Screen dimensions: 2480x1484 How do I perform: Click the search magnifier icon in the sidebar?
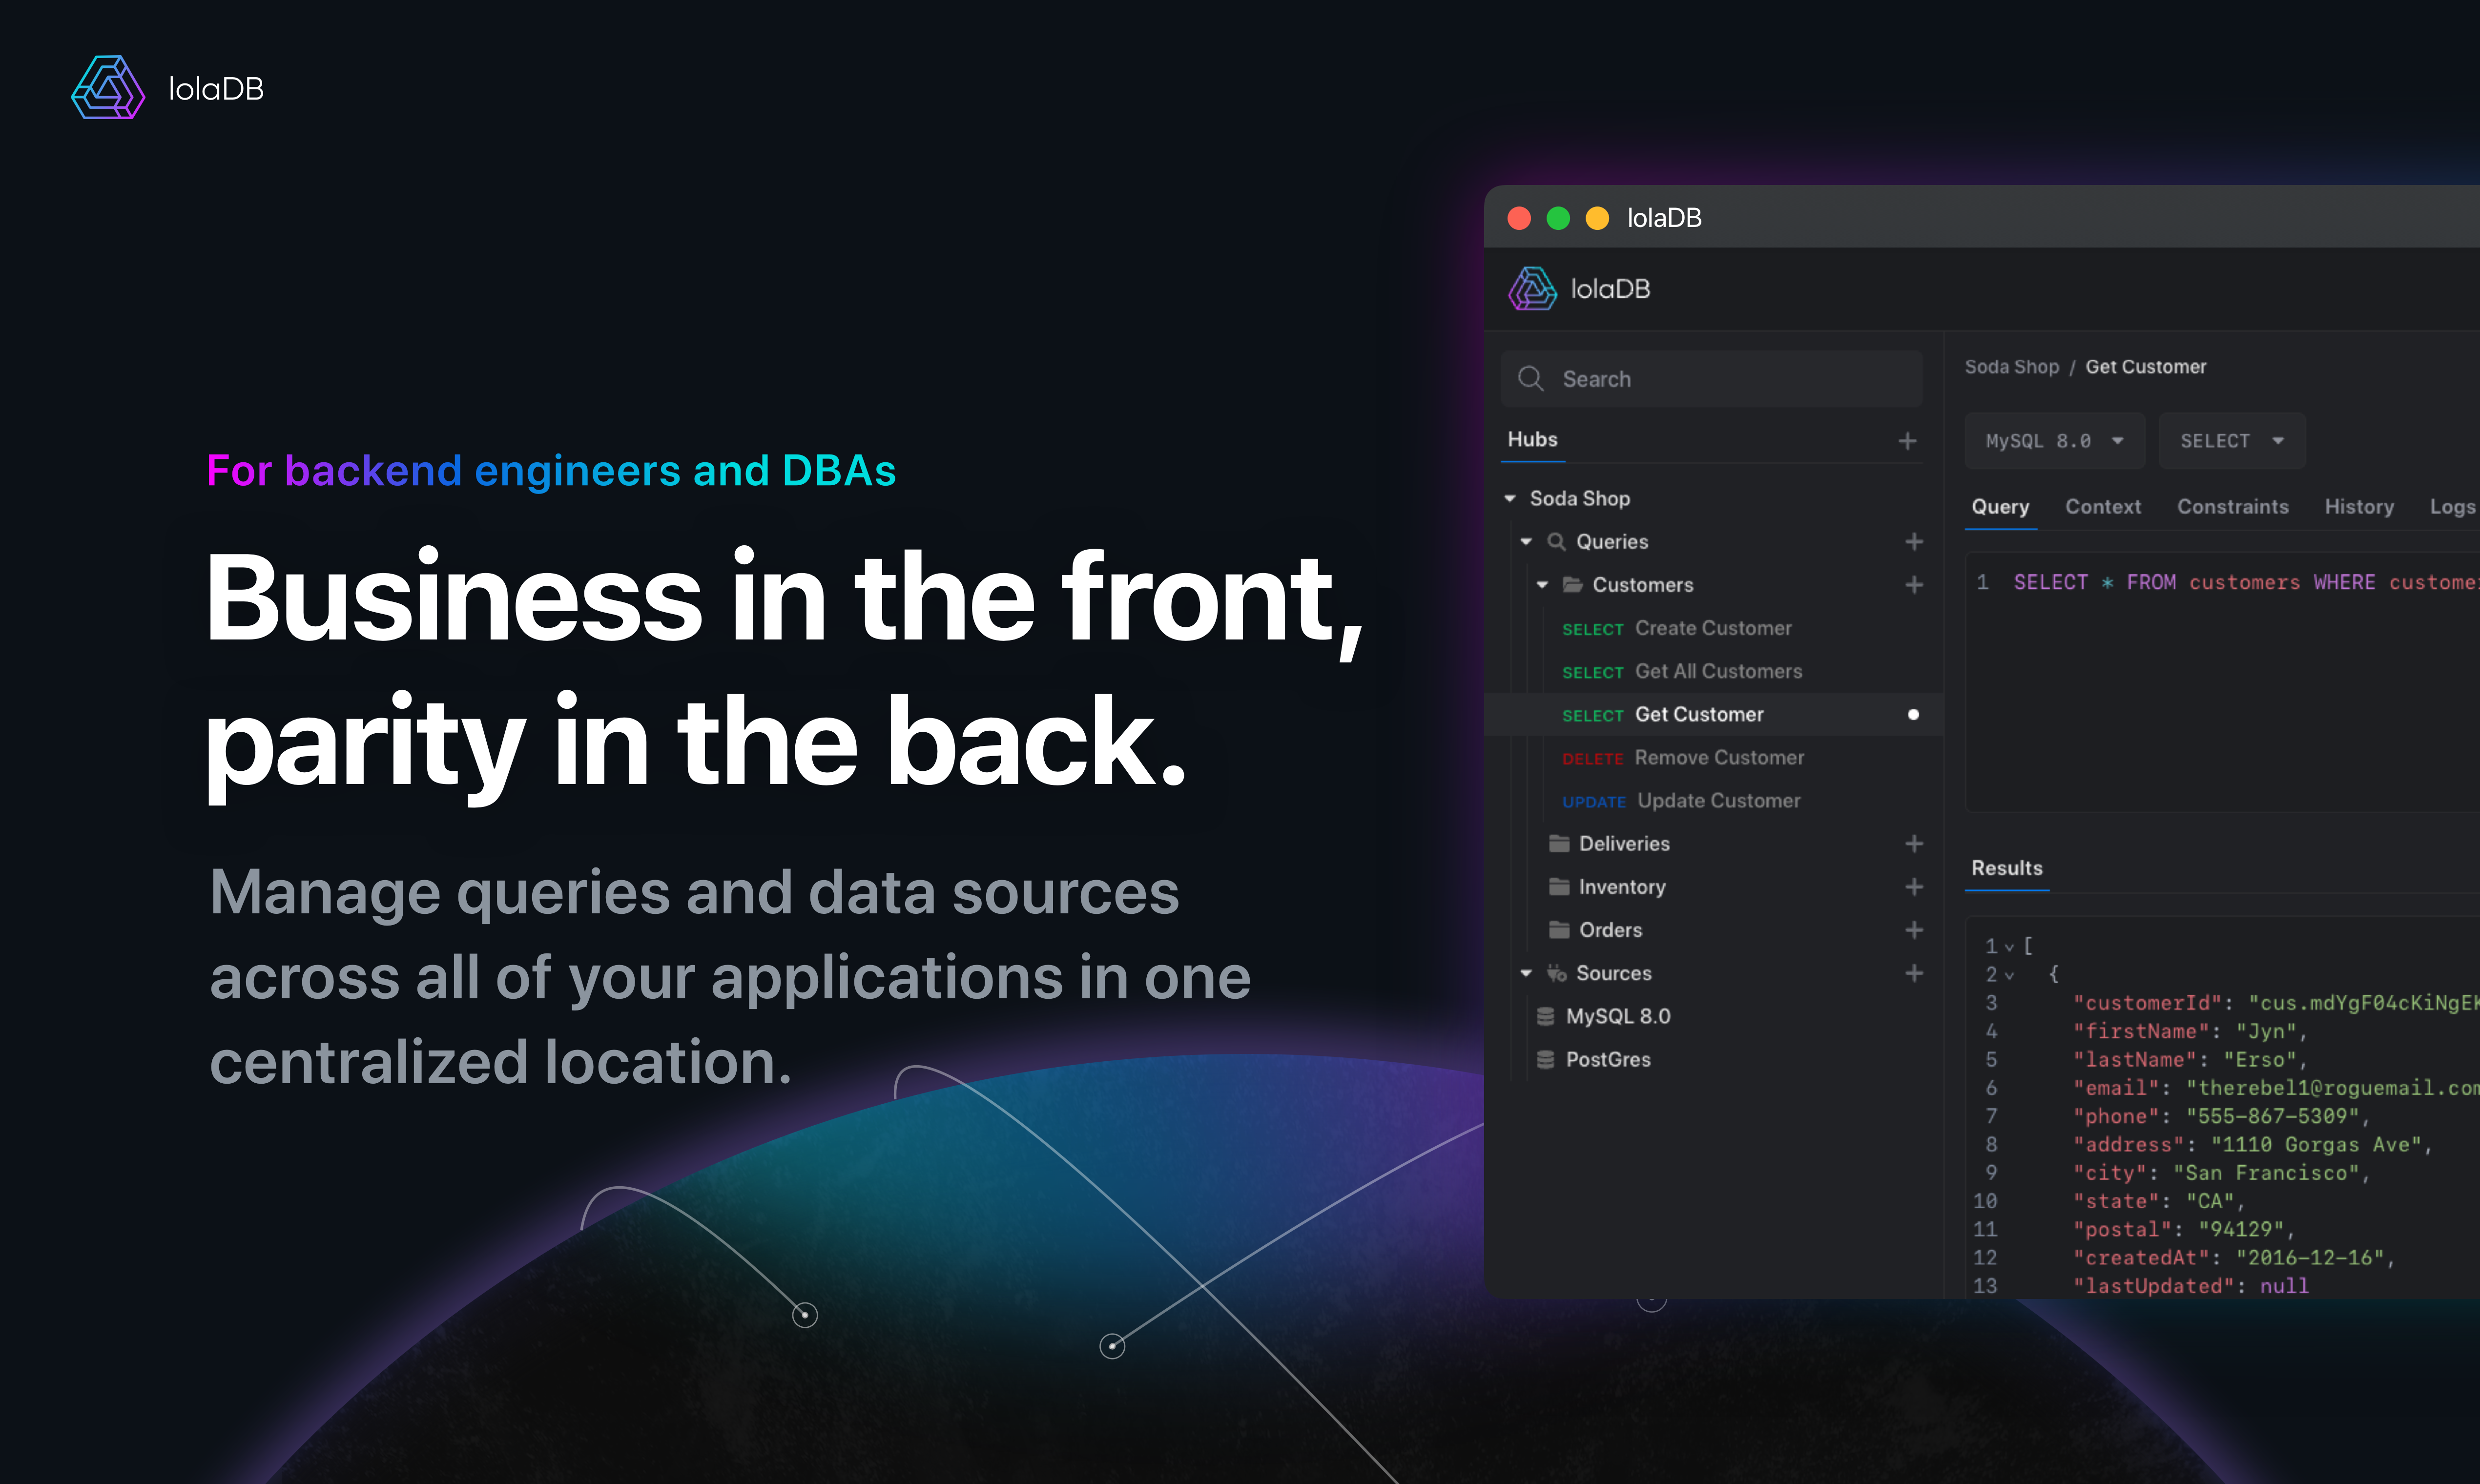click(1530, 379)
